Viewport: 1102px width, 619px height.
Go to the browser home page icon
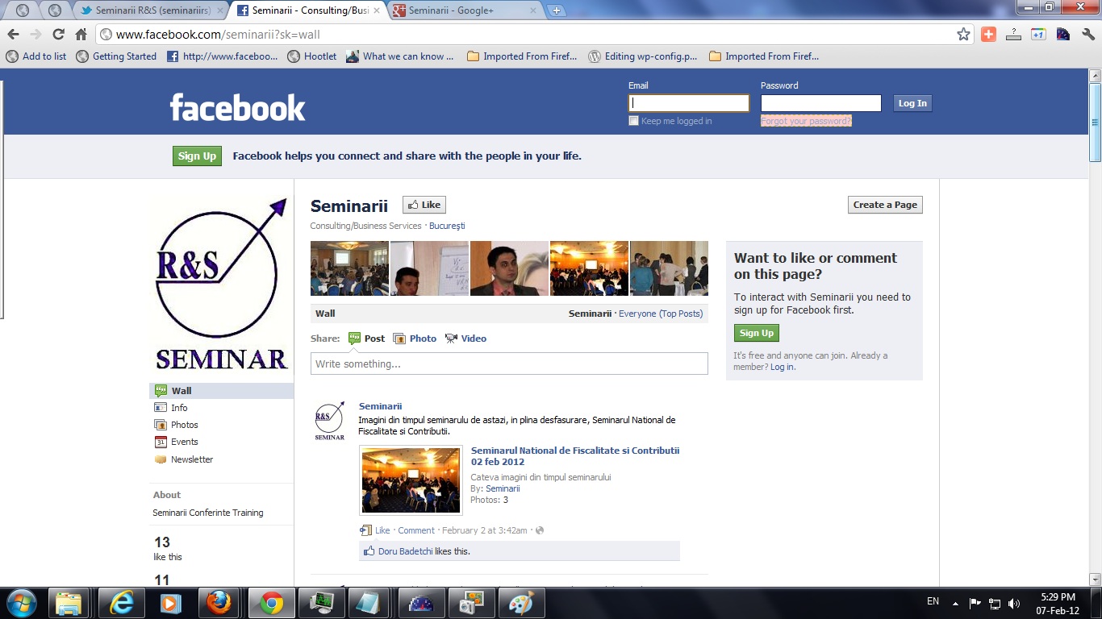pos(81,35)
